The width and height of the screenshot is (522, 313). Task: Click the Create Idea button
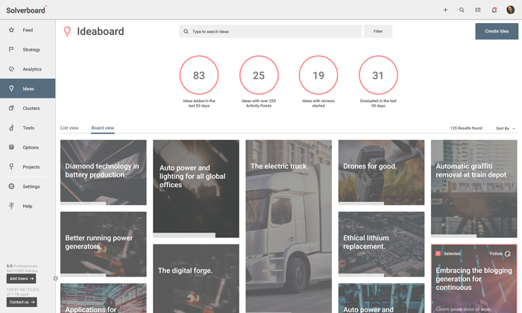click(497, 31)
